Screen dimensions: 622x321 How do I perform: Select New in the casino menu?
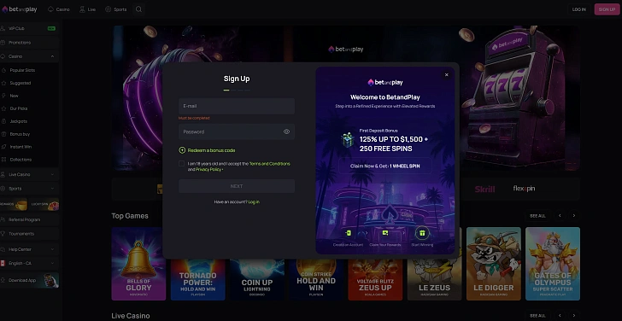[x=15, y=96]
